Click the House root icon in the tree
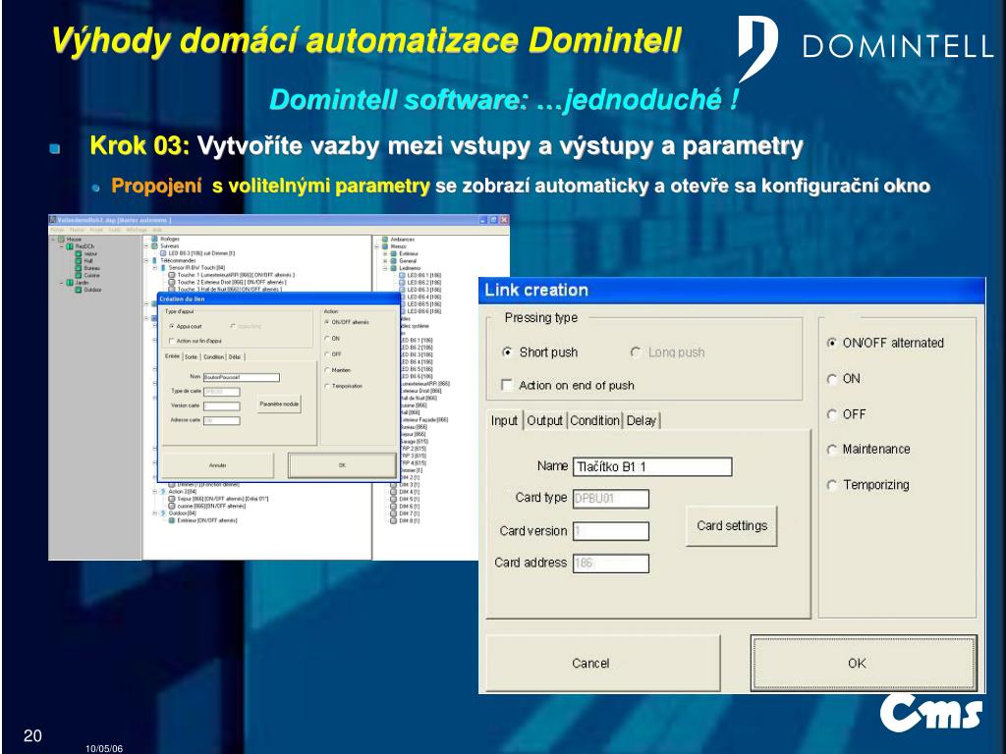 [x=62, y=240]
